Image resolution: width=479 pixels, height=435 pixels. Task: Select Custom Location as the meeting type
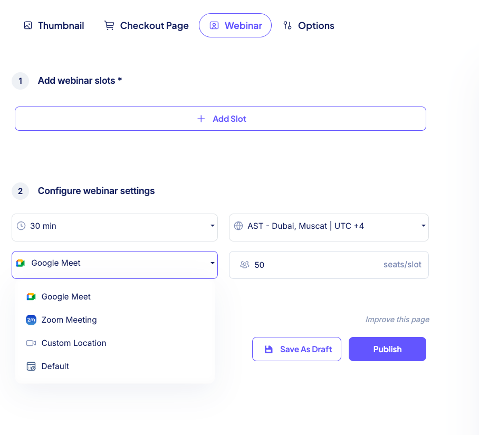[73, 343]
